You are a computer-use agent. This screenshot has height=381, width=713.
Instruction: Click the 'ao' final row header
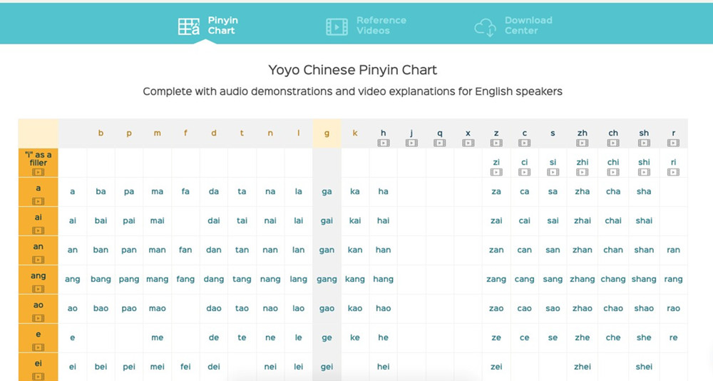38,305
